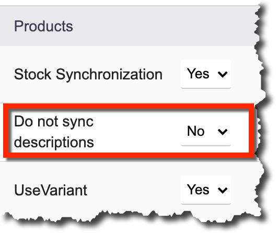Click the chevron arrow beside UseVariant

click(x=223, y=190)
